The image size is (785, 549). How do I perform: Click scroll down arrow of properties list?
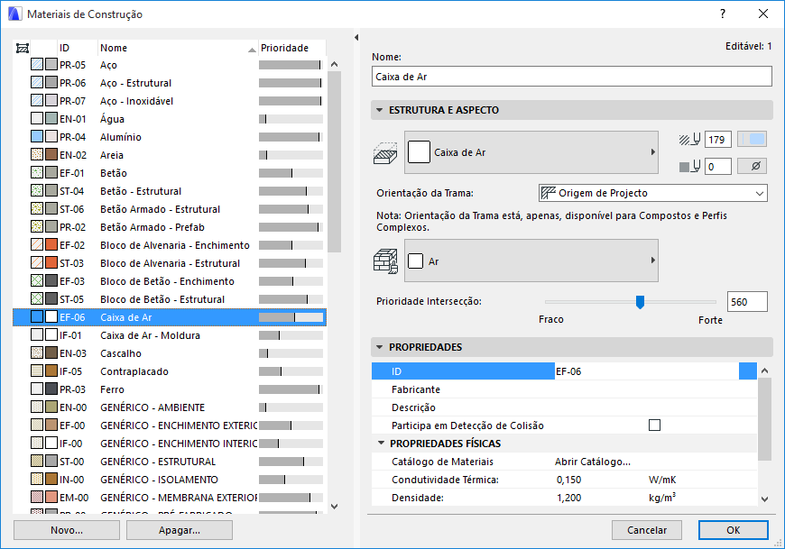click(x=764, y=499)
